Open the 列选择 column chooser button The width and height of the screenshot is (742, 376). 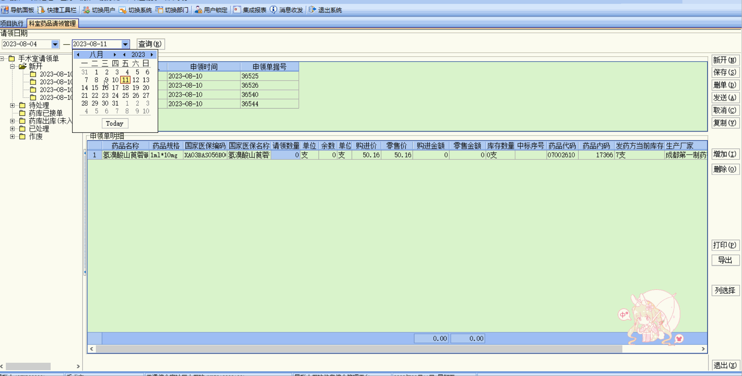click(725, 290)
